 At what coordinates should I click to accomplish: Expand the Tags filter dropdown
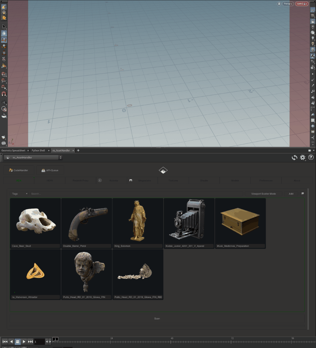(20, 194)
